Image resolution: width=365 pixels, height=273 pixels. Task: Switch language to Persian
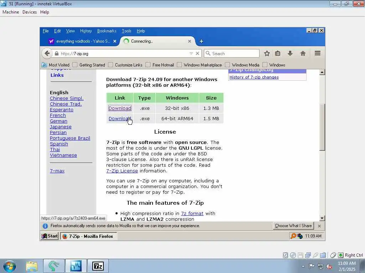[58, 132]
